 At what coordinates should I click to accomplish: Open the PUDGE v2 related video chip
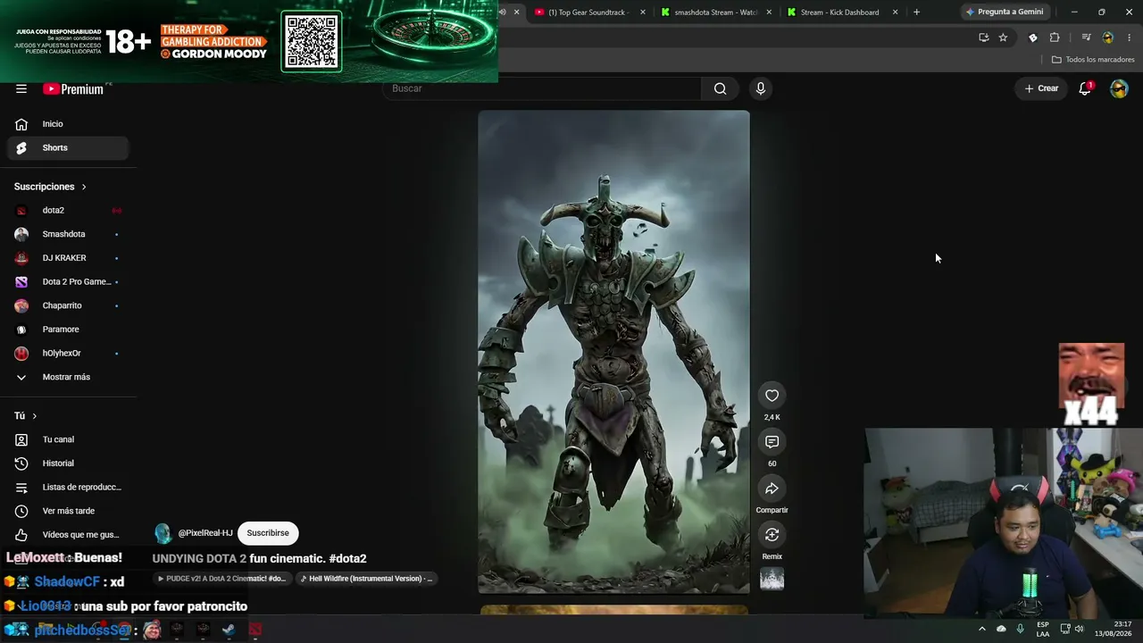pyautogui.click(x=222, y=579)
